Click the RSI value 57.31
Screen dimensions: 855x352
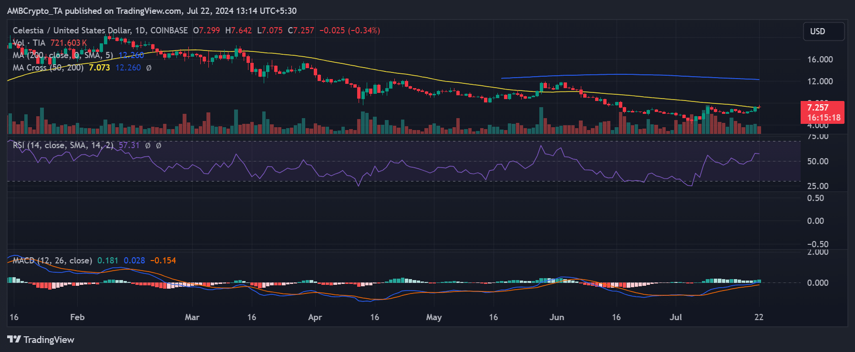click(129, 145)
